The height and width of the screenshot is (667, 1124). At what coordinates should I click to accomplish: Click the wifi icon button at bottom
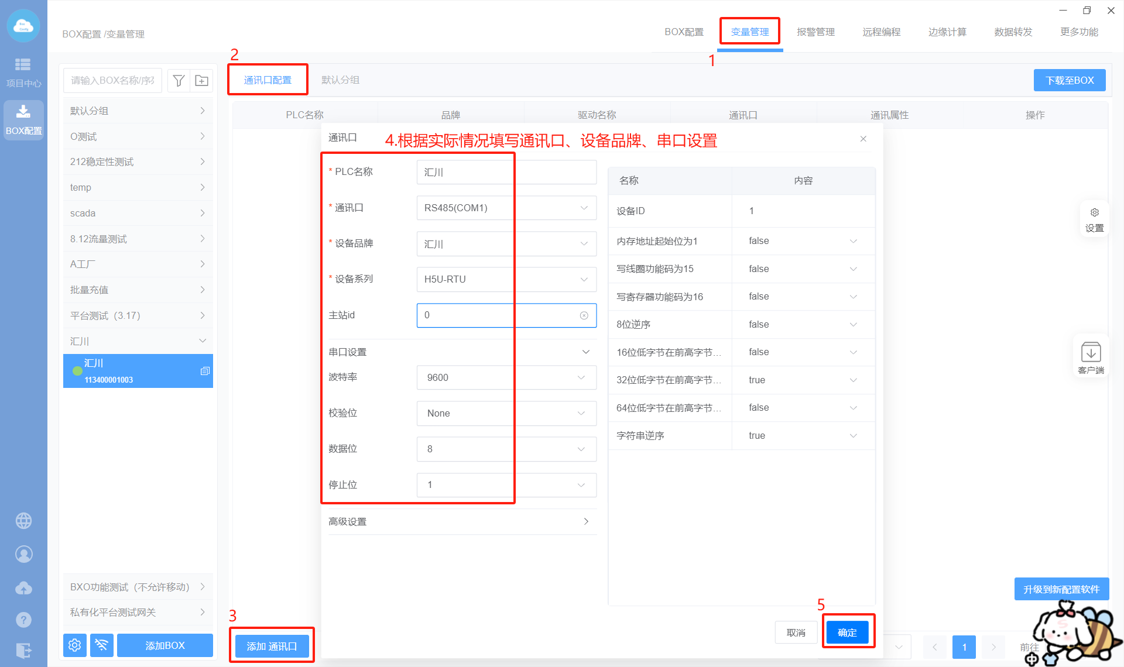click(x=101, y=645)
